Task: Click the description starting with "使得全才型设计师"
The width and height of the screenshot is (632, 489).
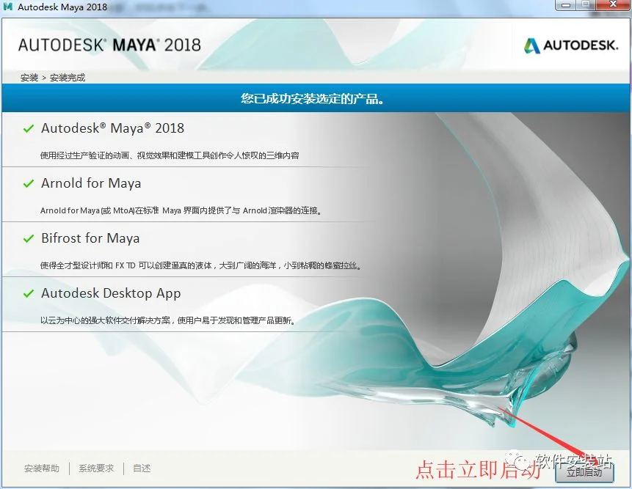Action: coord(200,265)
